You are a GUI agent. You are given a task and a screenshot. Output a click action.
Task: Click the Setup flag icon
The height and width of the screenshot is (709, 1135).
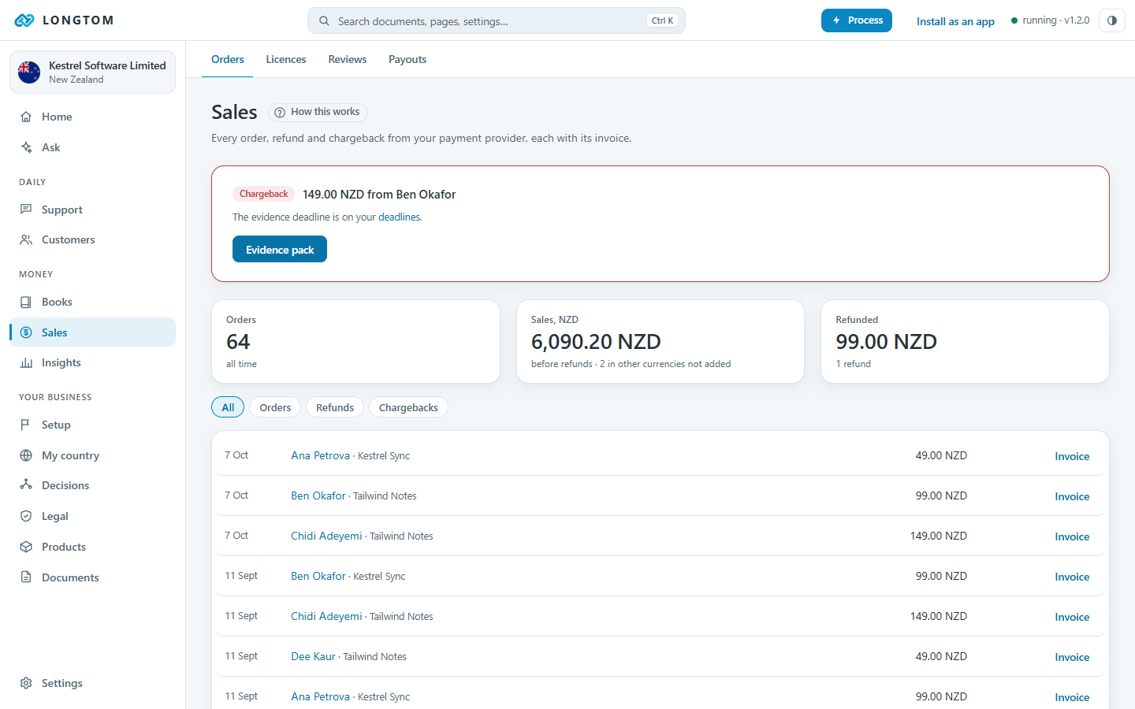pyautogui.click(x=26, y=425)
